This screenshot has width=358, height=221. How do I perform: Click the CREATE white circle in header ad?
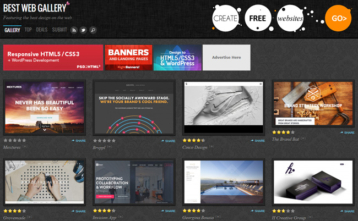(x=226, y=18)
